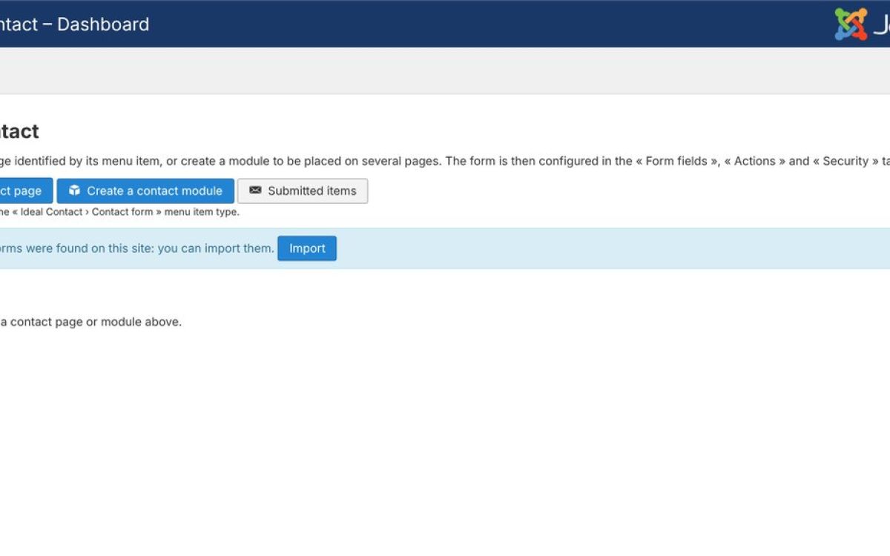Screen dimensions: 890x556
Task: Click the cube icon on Create a contact module
Action: pos(74,191)
